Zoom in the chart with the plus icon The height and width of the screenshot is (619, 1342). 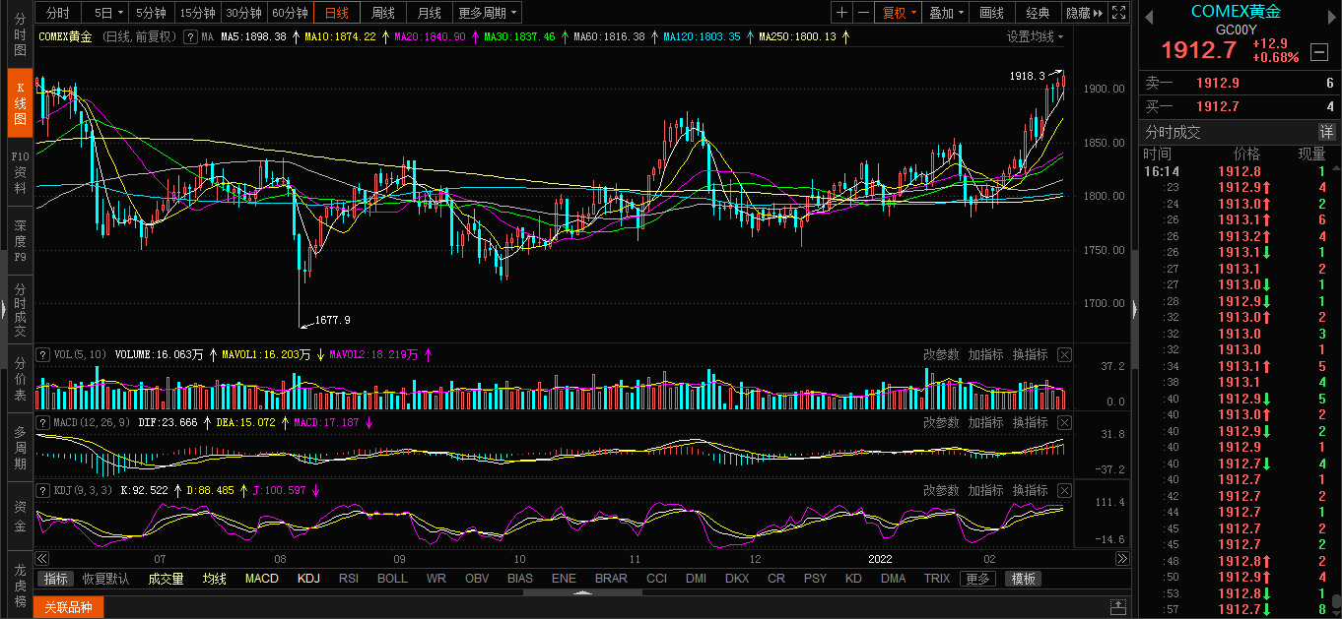[841, 13]
